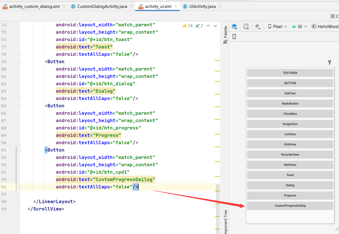
Task: Click the warnings indicator showing 14
Action: click(188, 26)
